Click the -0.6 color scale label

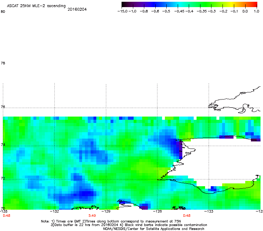click(x=155, y=11)
